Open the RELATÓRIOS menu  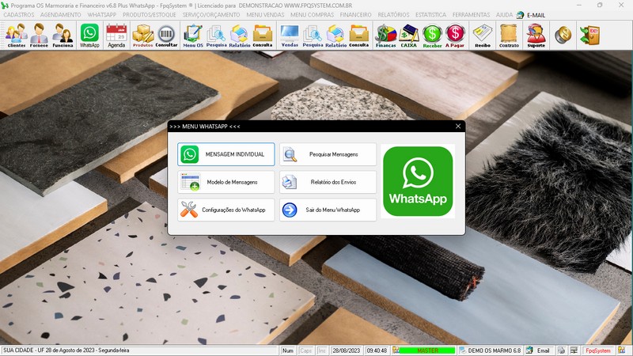click(393, 15)
